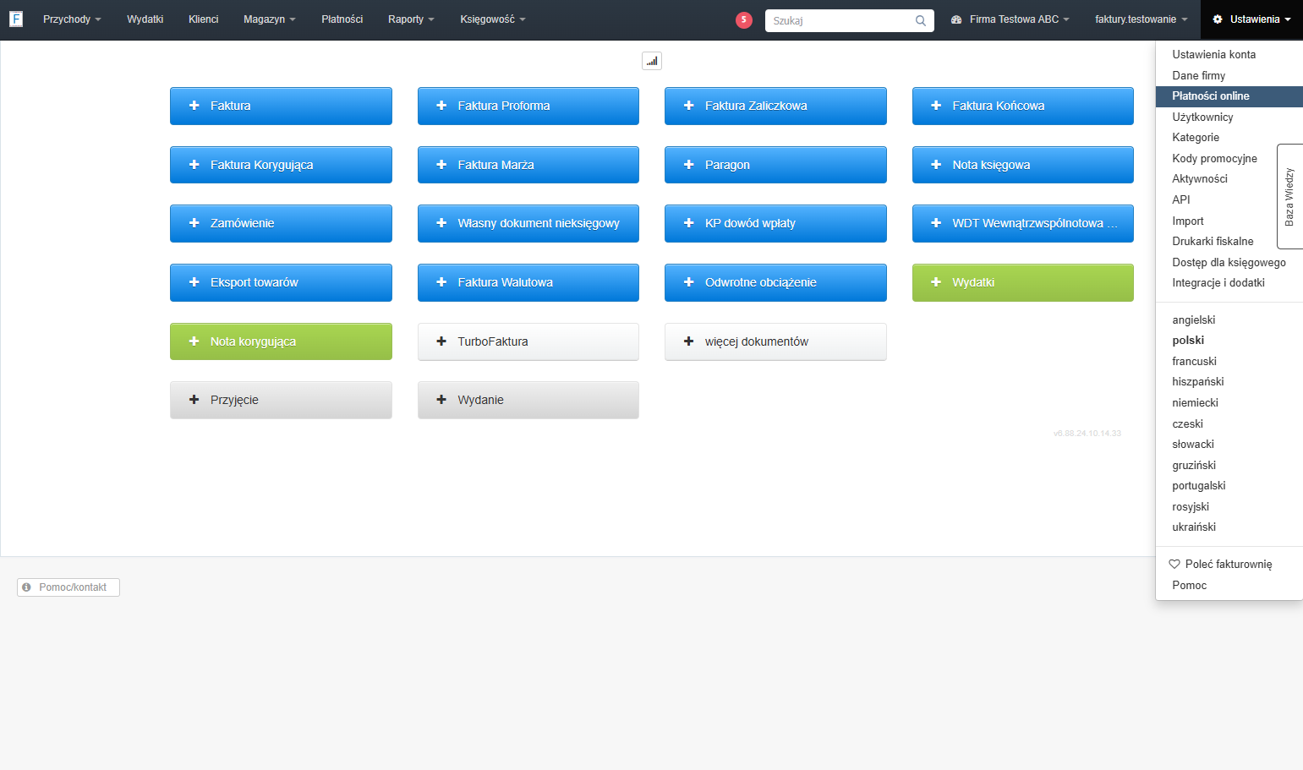Select Płatności online in settings menu
The image size is (1303, 770).
tap(1229, 96)
